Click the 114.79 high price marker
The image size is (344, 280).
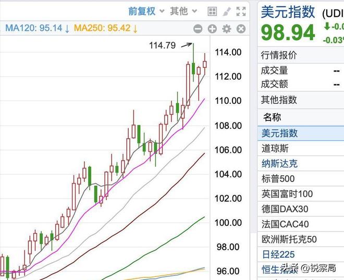pyautogui.click(x=163, y=46)
